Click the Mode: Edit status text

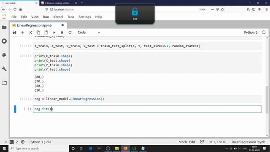pyautogui.click(x=186, y=142)
